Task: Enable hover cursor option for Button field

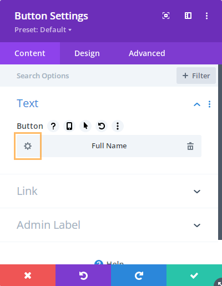Action: [x=85, y=126]
